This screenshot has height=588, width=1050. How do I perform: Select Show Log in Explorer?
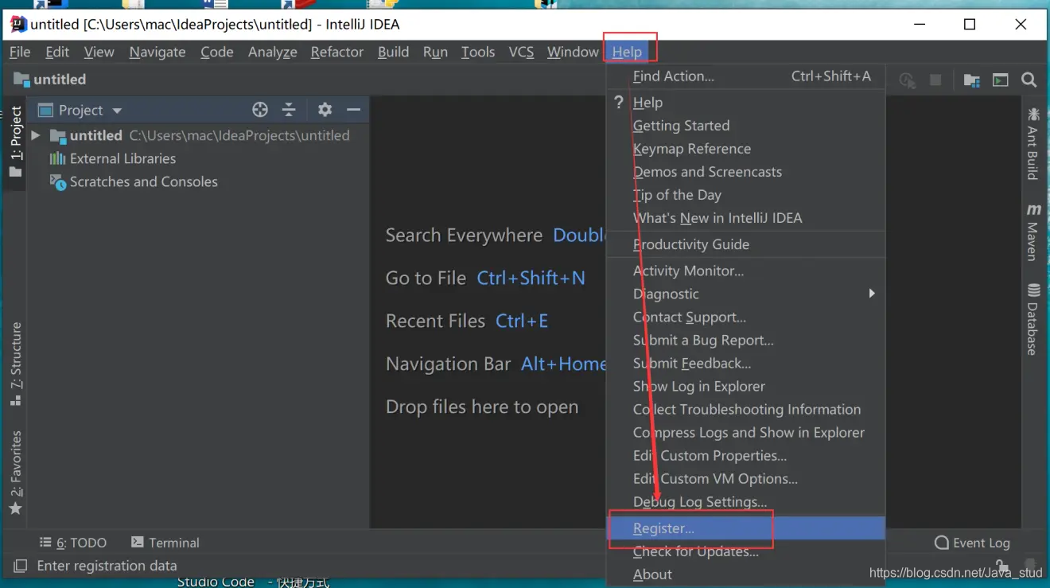click(746, 386)
